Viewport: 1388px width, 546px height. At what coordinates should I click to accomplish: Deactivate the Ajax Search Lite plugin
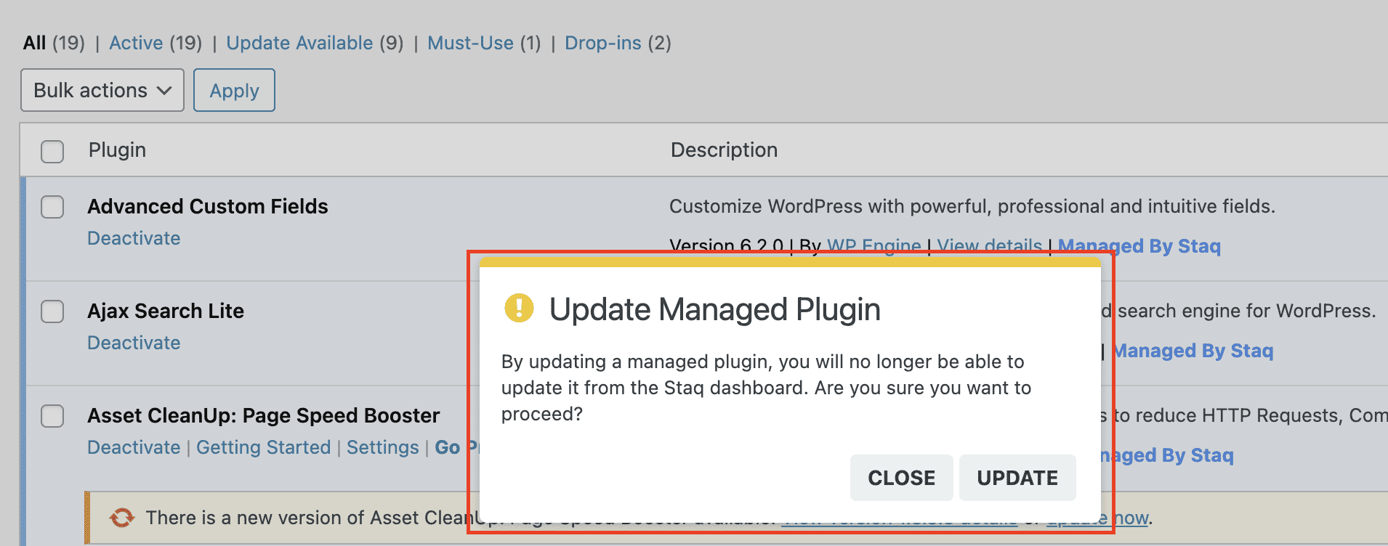[x=134, y=342]
